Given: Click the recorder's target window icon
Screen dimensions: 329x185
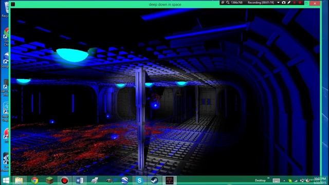Looking at the screenshot, I should coord(223,3).
